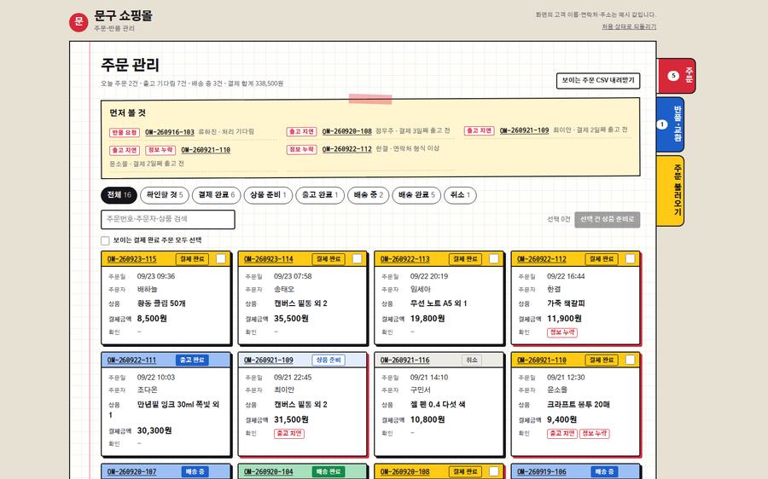Click amount 30,300원 on card OM-260922-111

click(x=154, y=430)
